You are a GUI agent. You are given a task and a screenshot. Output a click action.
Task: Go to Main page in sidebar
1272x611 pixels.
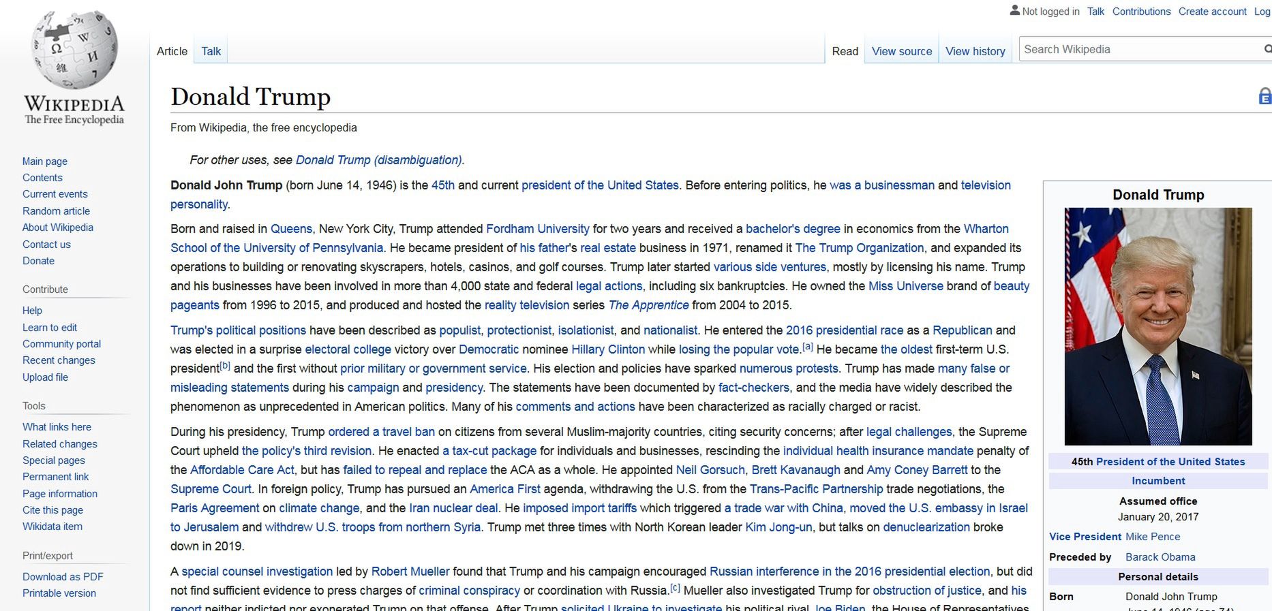point(45,161)
